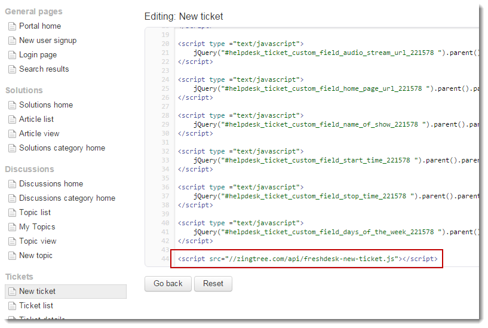Click the page icon beside Ticket list

tap(12, 305)
